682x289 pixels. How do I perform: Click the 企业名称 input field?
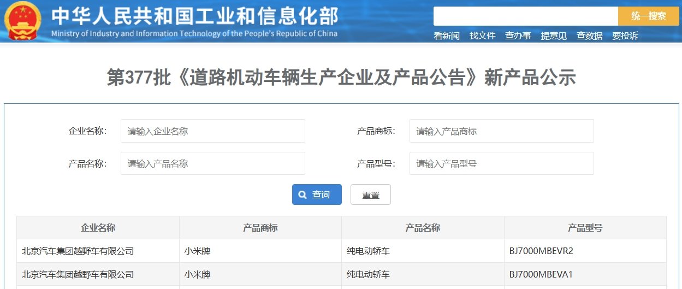(213, 131)
